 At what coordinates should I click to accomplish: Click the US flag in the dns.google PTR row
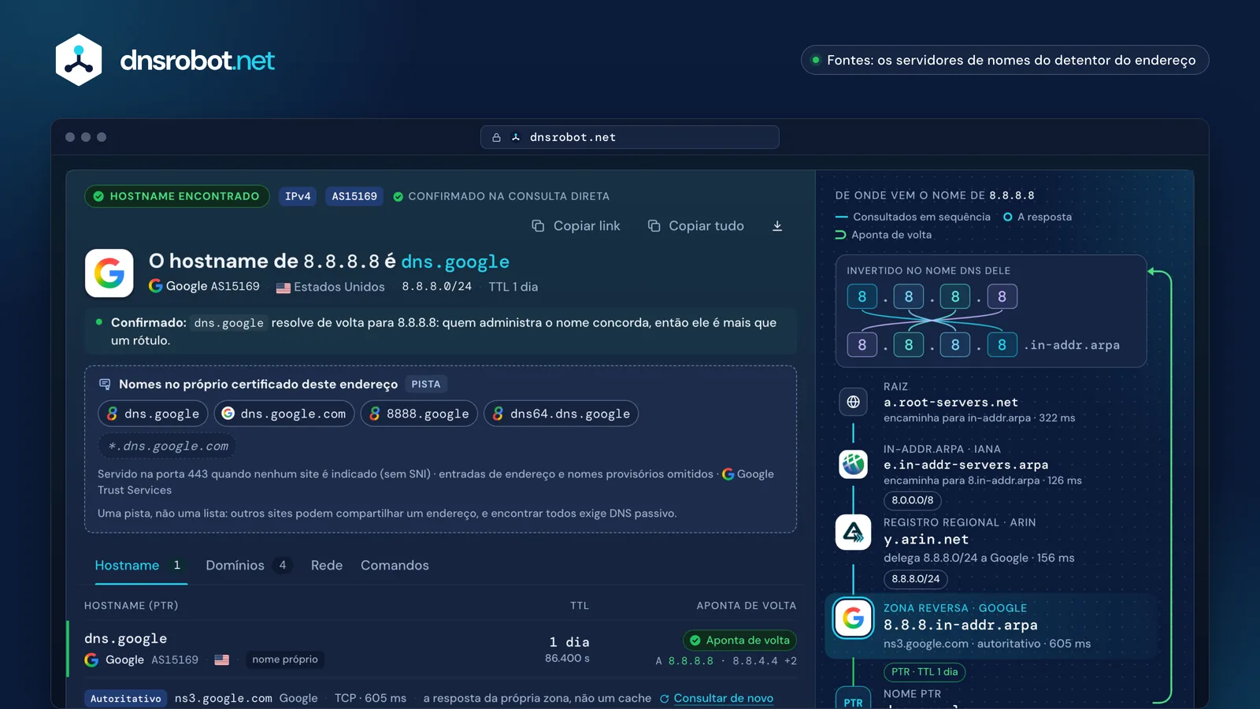pos(222,660)
